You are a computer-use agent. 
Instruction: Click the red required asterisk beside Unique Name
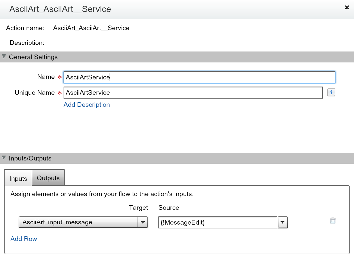point(60,93)
